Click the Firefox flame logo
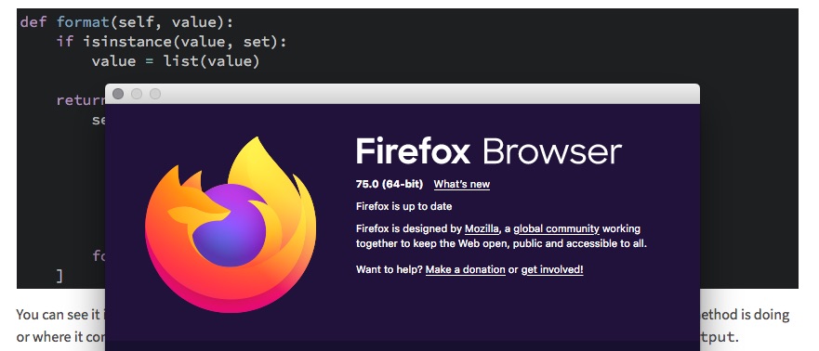Image resolution: width=819 pixels, height=351 pixels. click(x=231, y=225)
